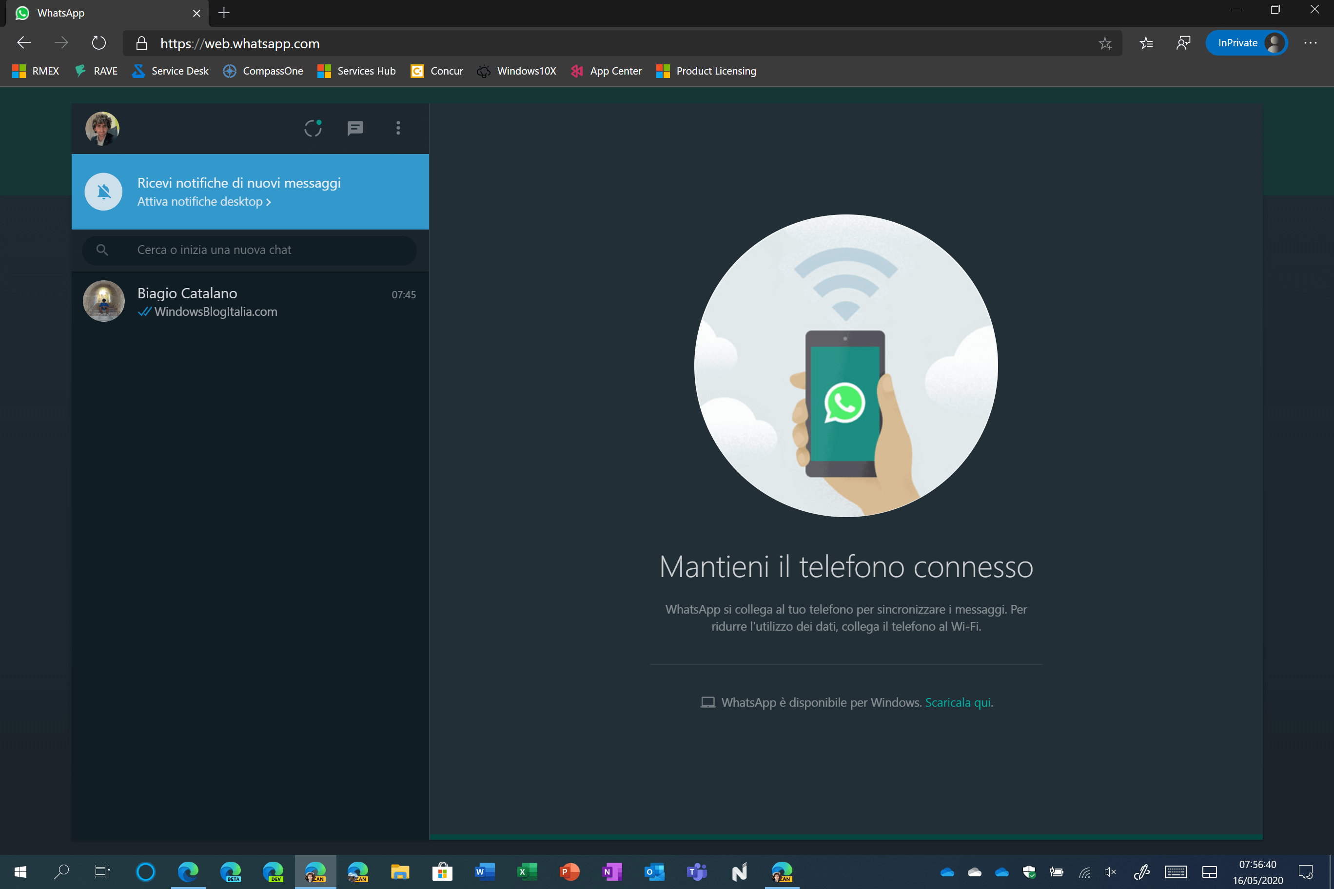Open the Windows Start menu
Viewport: 1334px width, 889px height.
point(20,872)
